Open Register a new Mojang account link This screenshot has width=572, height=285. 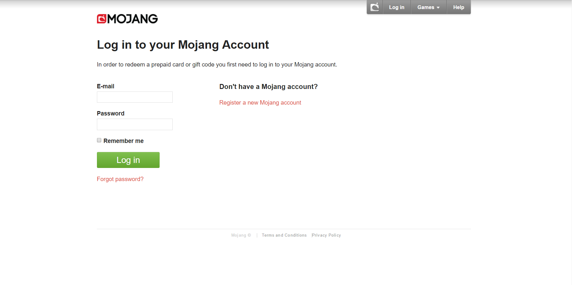(260, 103)
